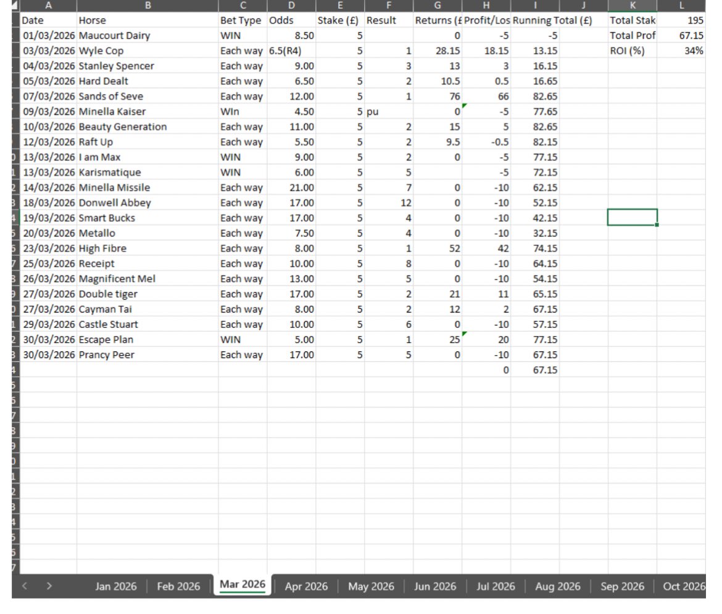The width and height of the screenshot is (722, 614).
Task: Click the Result header cell
Action: pos(389,20)
